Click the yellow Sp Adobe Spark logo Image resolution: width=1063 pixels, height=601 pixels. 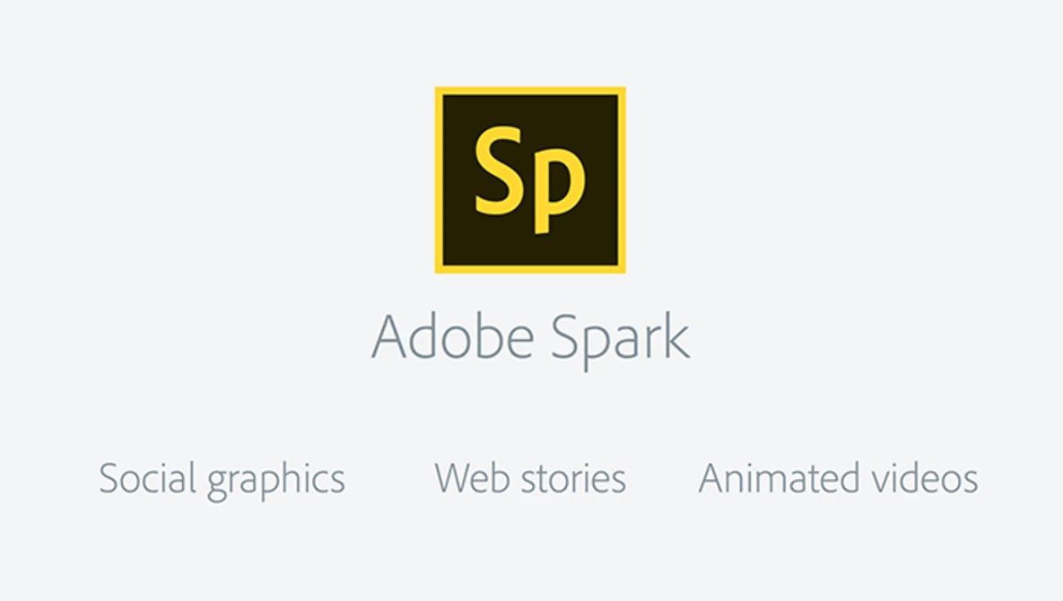click(530, 180)
